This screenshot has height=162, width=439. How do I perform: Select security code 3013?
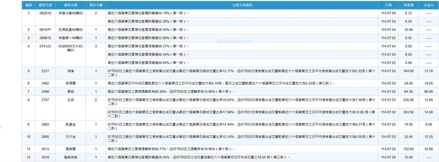(x=45, y=149)
